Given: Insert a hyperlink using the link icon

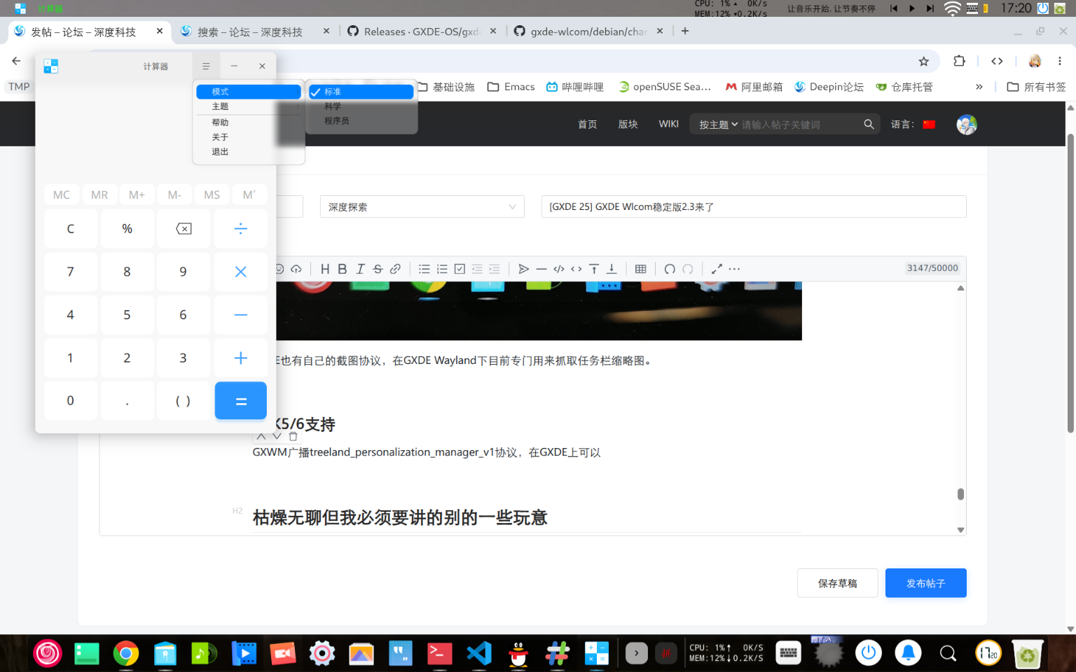Looking at the screenshot, I should tap(395, 269).
